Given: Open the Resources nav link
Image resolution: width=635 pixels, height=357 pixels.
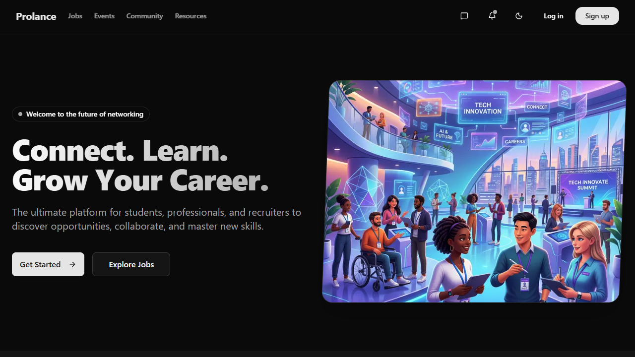Looking at the screenshot, I should 190,16.
